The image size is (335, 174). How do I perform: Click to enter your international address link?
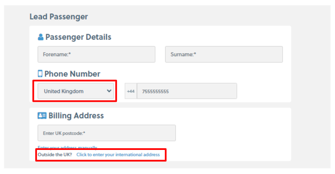point(118,155)
